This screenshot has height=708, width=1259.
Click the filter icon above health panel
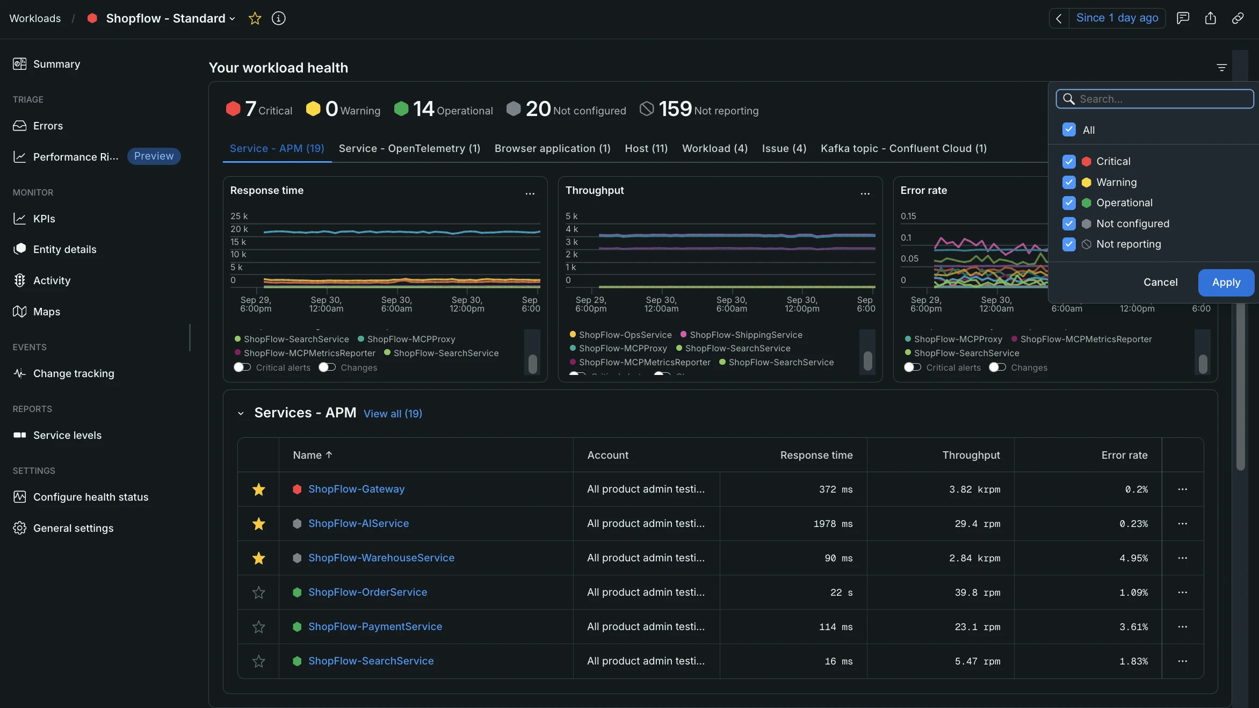pyautogui.click(x=1221, y=68)
